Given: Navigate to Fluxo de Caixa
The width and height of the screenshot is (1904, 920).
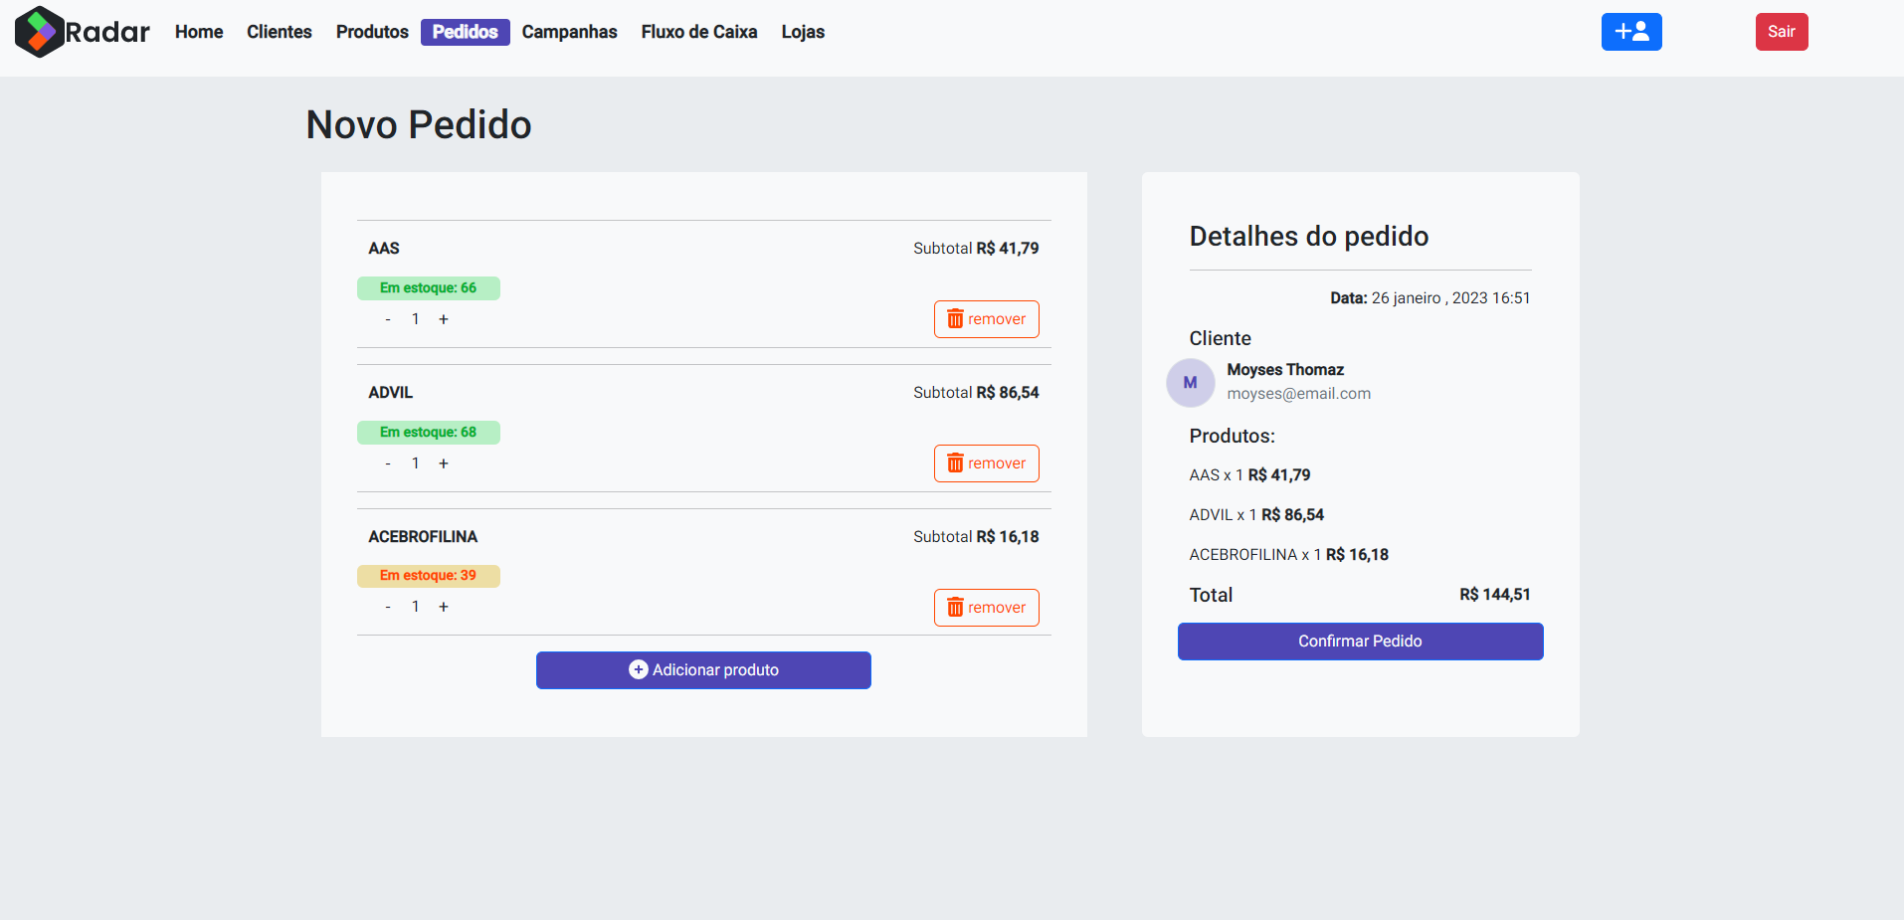Looking at the screenshot, I should (x=698, y=32).
